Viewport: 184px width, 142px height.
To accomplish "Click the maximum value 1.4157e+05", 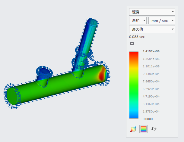I will (x=151, y=51).
